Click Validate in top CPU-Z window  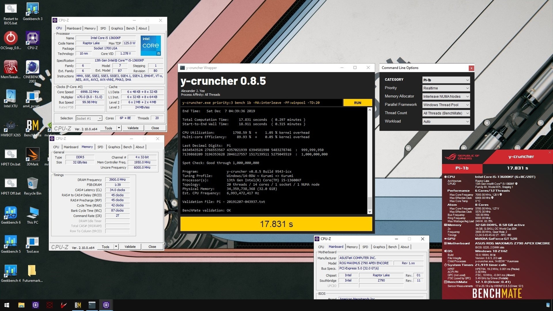click(133, 128)
